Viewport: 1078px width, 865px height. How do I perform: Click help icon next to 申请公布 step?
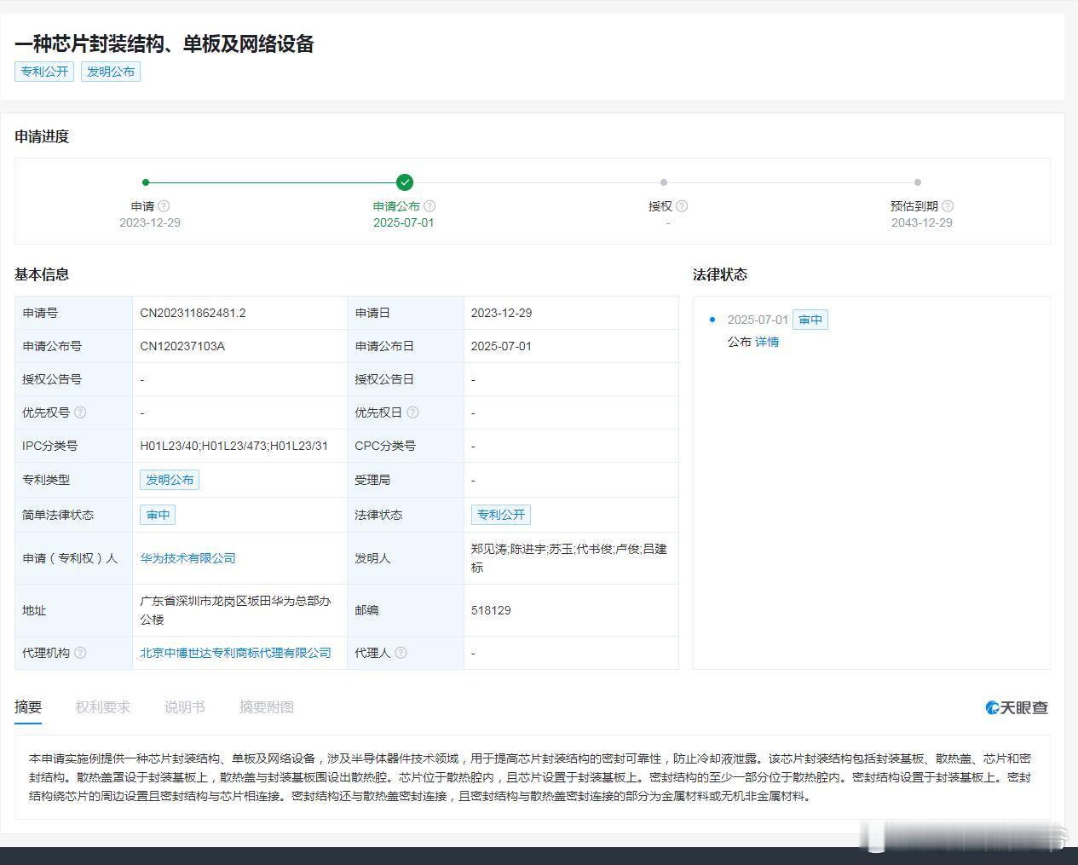(429, 206)
